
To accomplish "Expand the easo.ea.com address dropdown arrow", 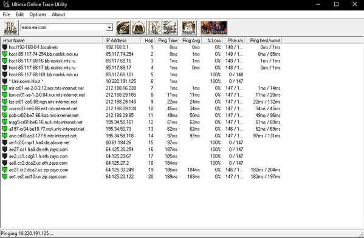I will click(109, 27).
